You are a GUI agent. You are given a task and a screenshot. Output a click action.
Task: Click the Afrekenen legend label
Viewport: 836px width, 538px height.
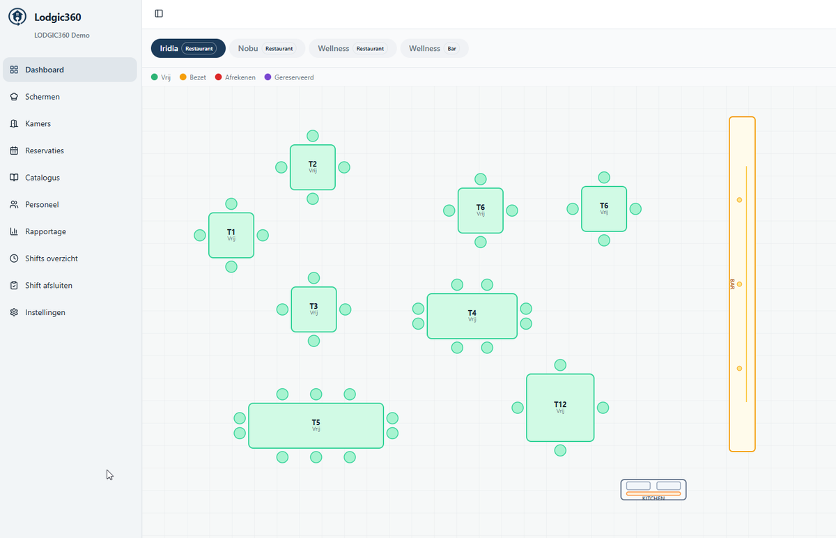240,77
